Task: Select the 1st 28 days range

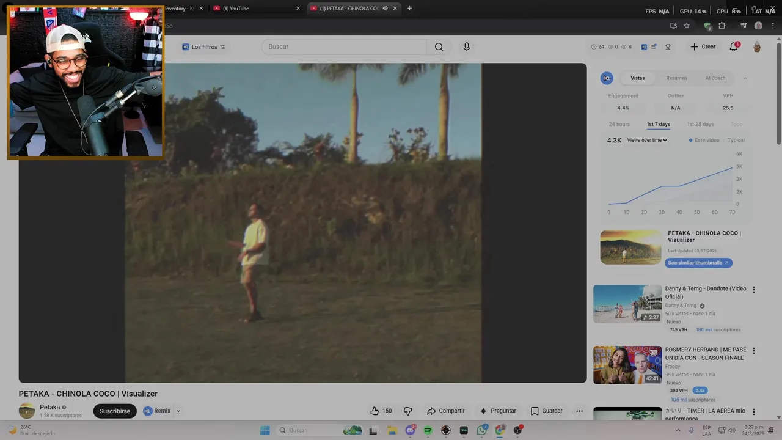Action: tap(700, 124)
